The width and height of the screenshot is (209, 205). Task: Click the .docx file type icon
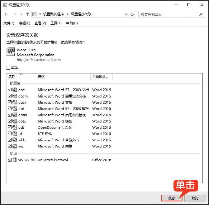[15, 102]
